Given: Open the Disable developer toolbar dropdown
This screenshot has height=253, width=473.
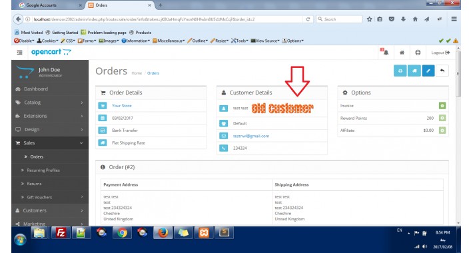Looking at the screenshot, I should pos(24,41).
